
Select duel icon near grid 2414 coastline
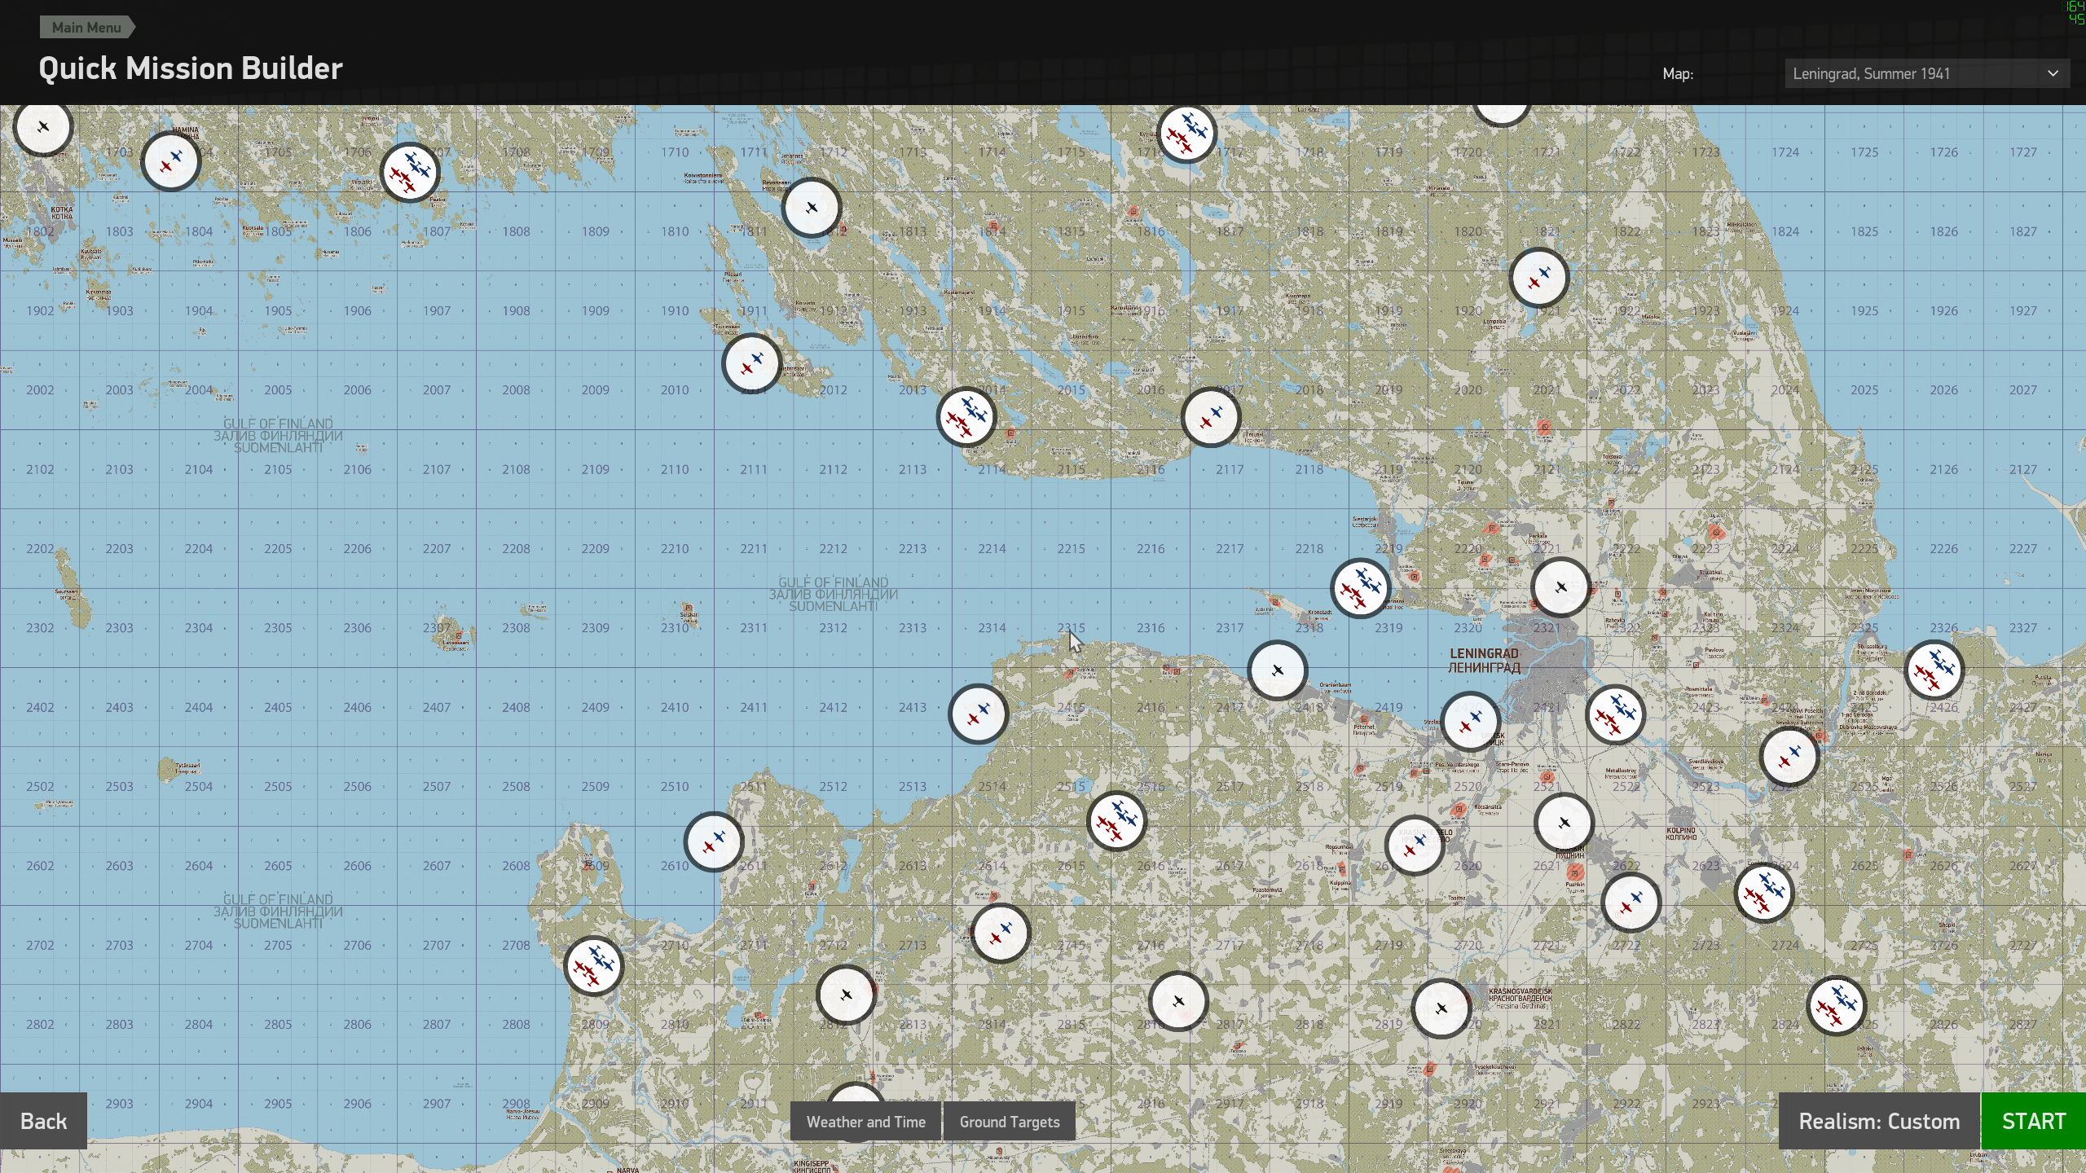click(x=978, y=714)
